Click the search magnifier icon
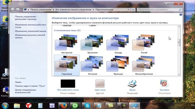The width and height of the screenshot is (195, 109). 180,10
